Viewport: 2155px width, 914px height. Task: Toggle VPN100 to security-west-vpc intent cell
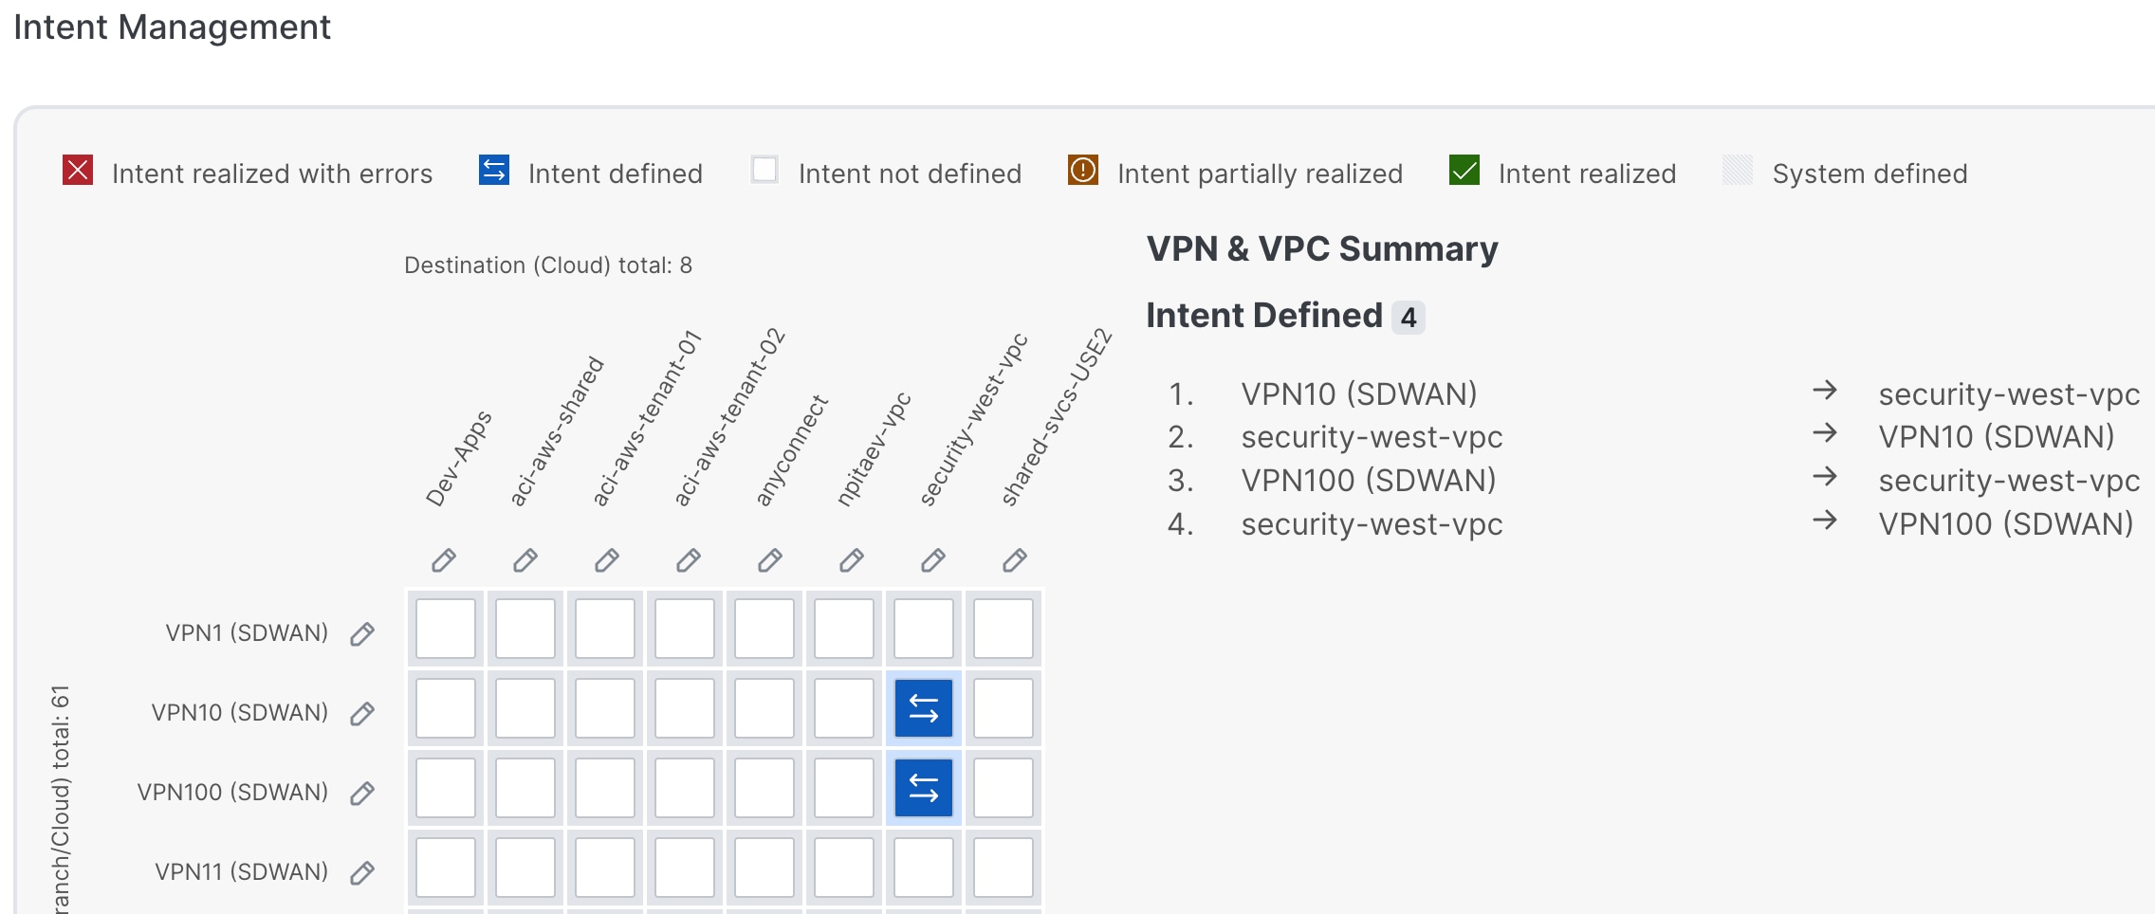(924, 788)
